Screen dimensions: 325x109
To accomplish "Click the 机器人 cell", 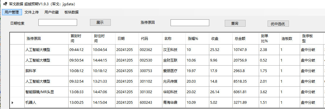I will 46,102.
